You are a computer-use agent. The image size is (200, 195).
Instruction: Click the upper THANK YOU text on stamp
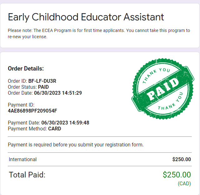tap(156, 75)
